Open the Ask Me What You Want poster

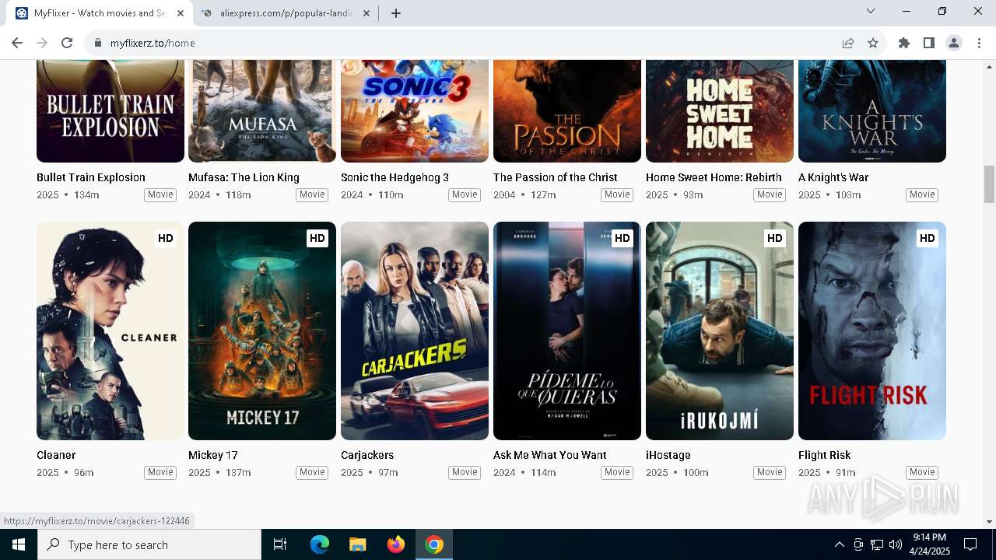point(567,331)
